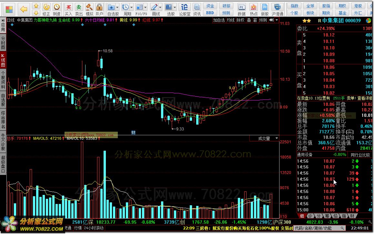
Task: Click the search magnifier in code box
Action: 343,228
